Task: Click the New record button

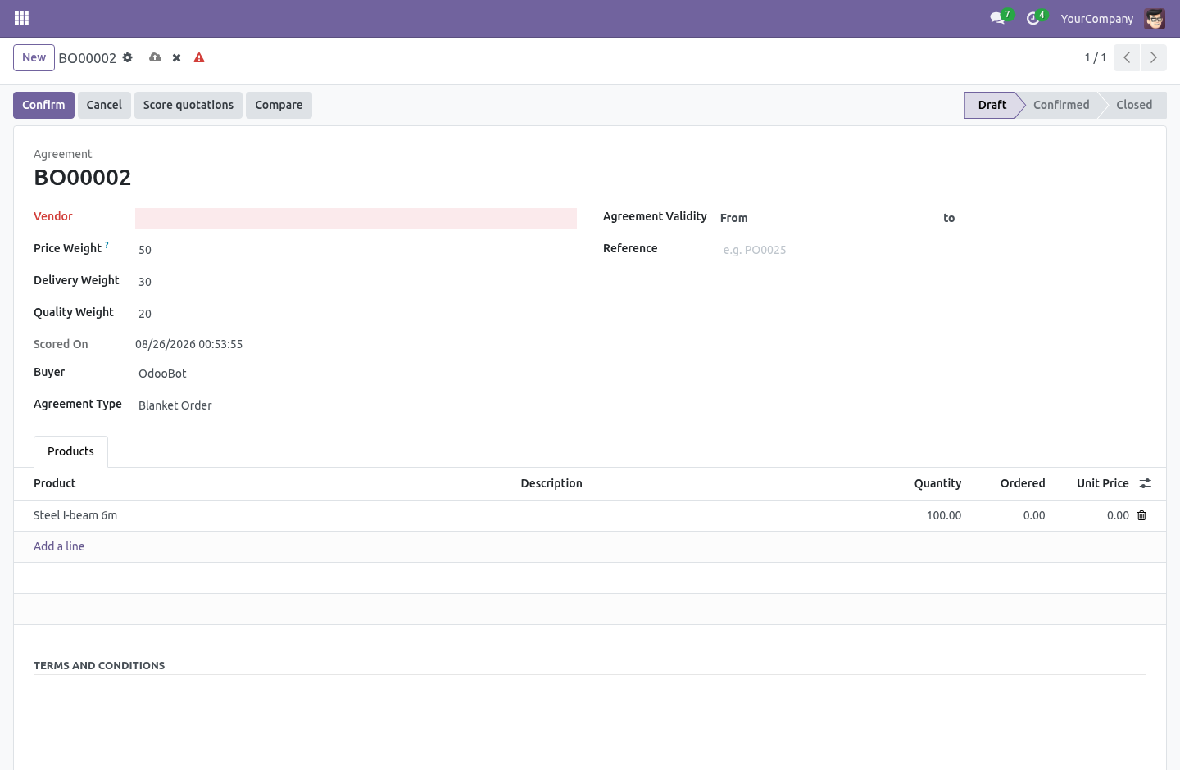Action: tap(34, 57)
